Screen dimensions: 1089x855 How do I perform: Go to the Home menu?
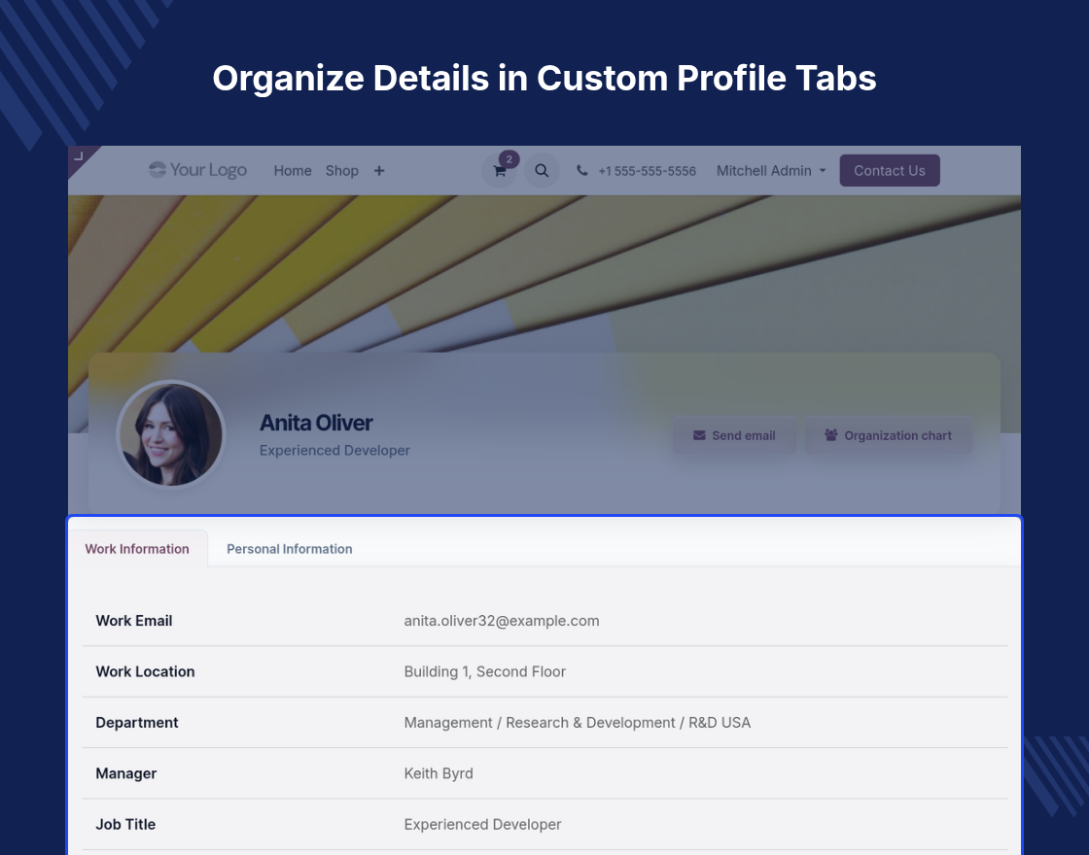tap(293, 171)
